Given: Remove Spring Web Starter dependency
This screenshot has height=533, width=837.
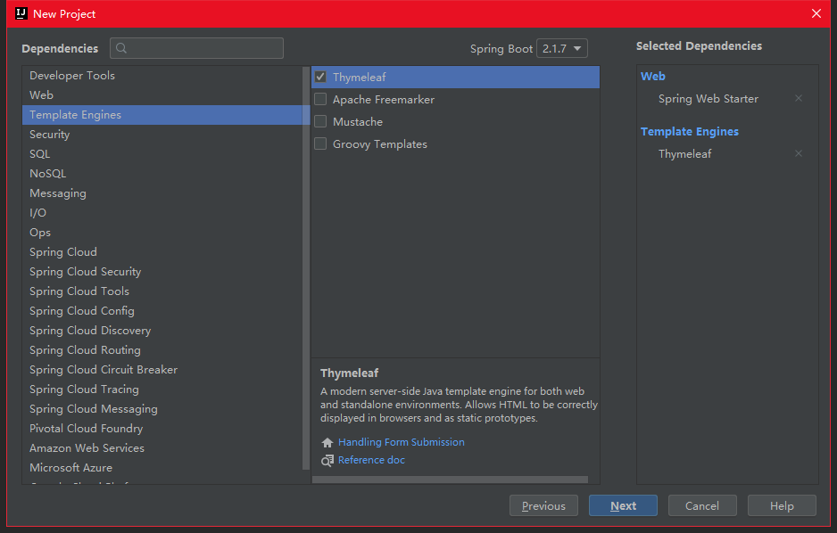Looking at the screenshot, I should pyautogui.click(x=799, y=98).
